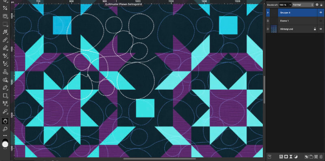Click the edit all layers icon

[269, 157]
